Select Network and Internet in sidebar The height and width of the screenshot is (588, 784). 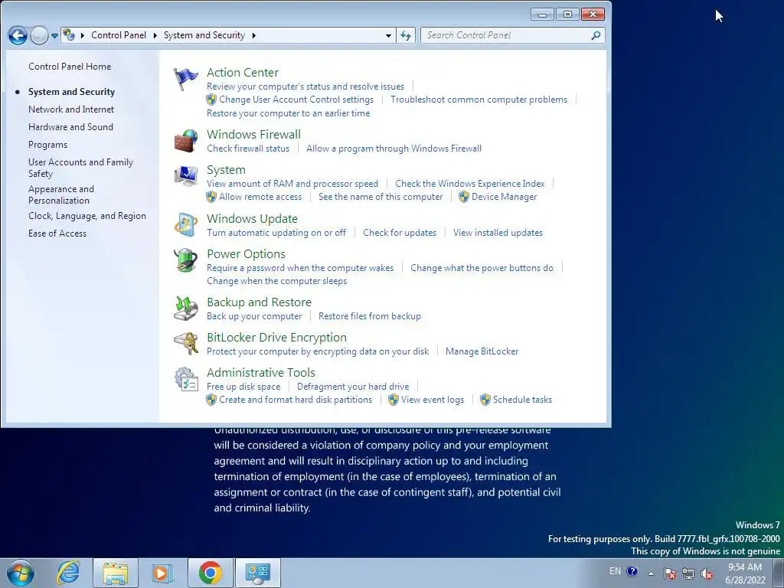71,109
